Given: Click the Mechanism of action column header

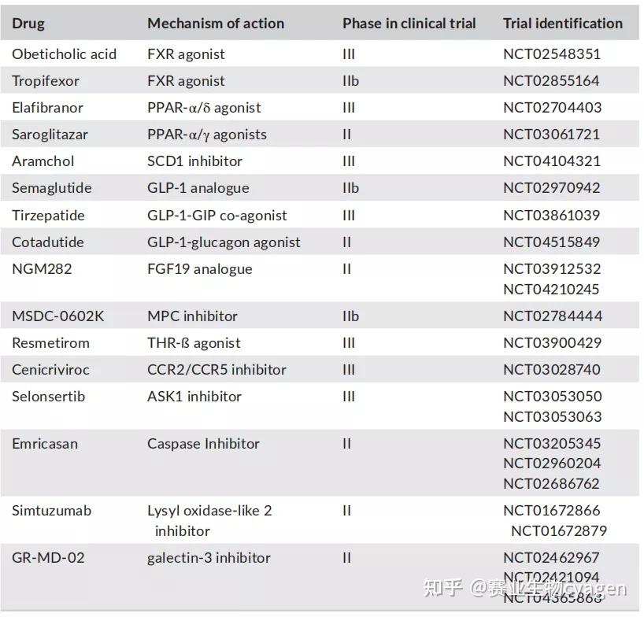Looking at the screenshot, I should [x=216, y=24].
